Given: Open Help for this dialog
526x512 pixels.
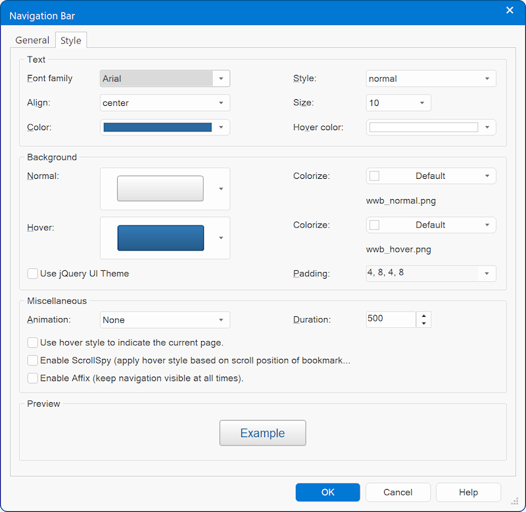Looking at the screenshot, I should 468,492.
